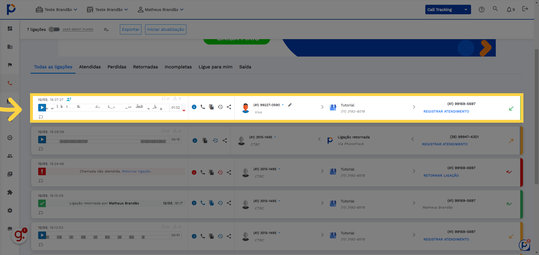Open the list filter options icon
Screen dimensions: 539x255
click(106, 29)
